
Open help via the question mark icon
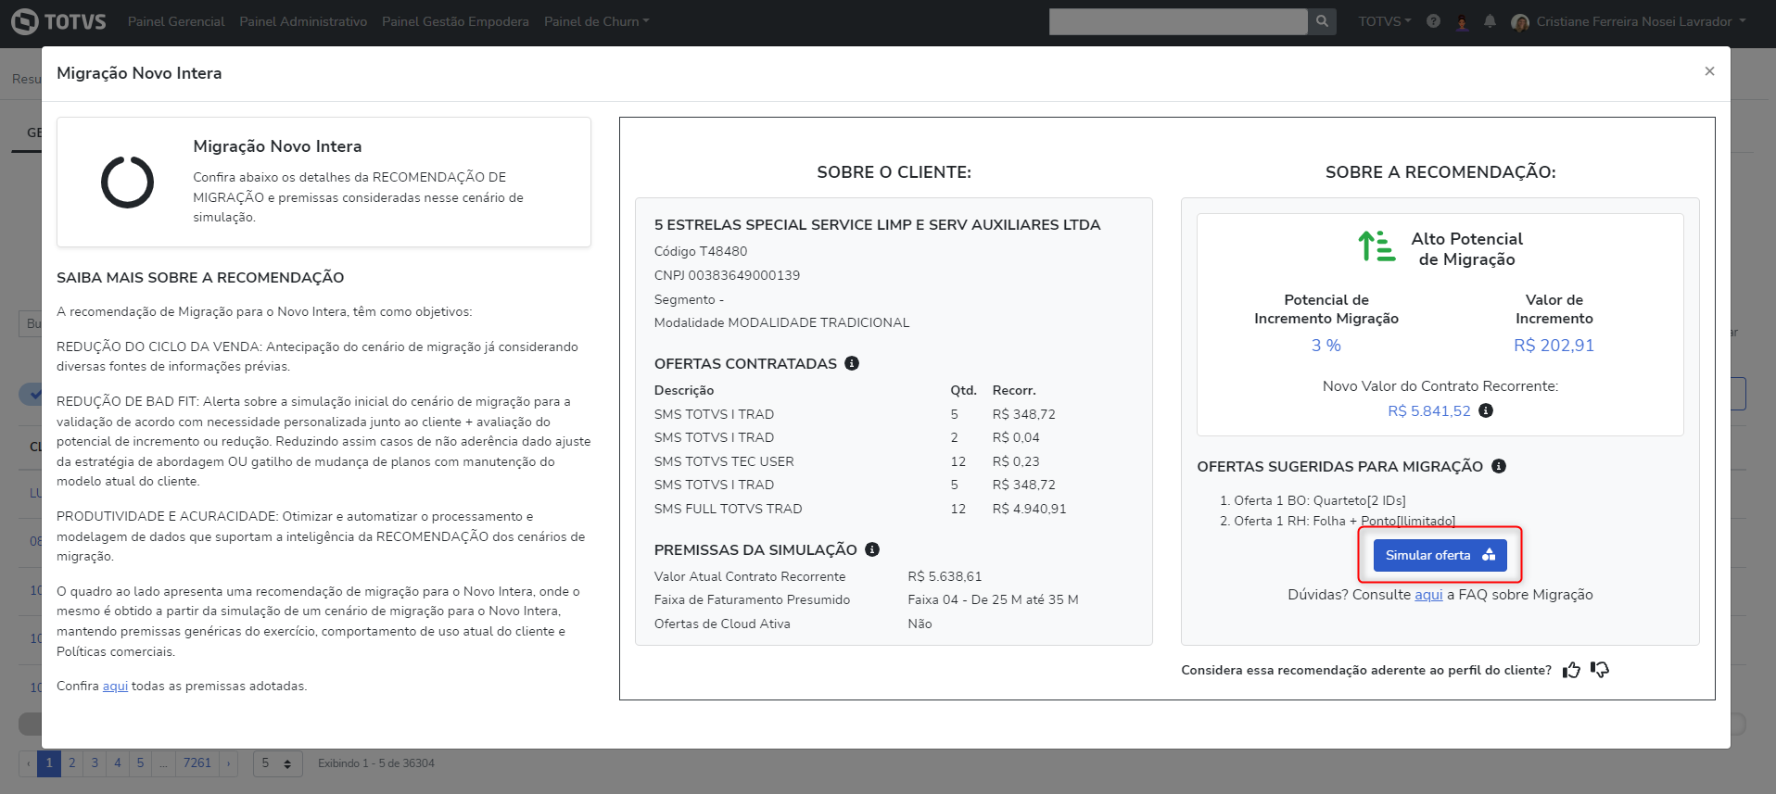point(1433,21)
